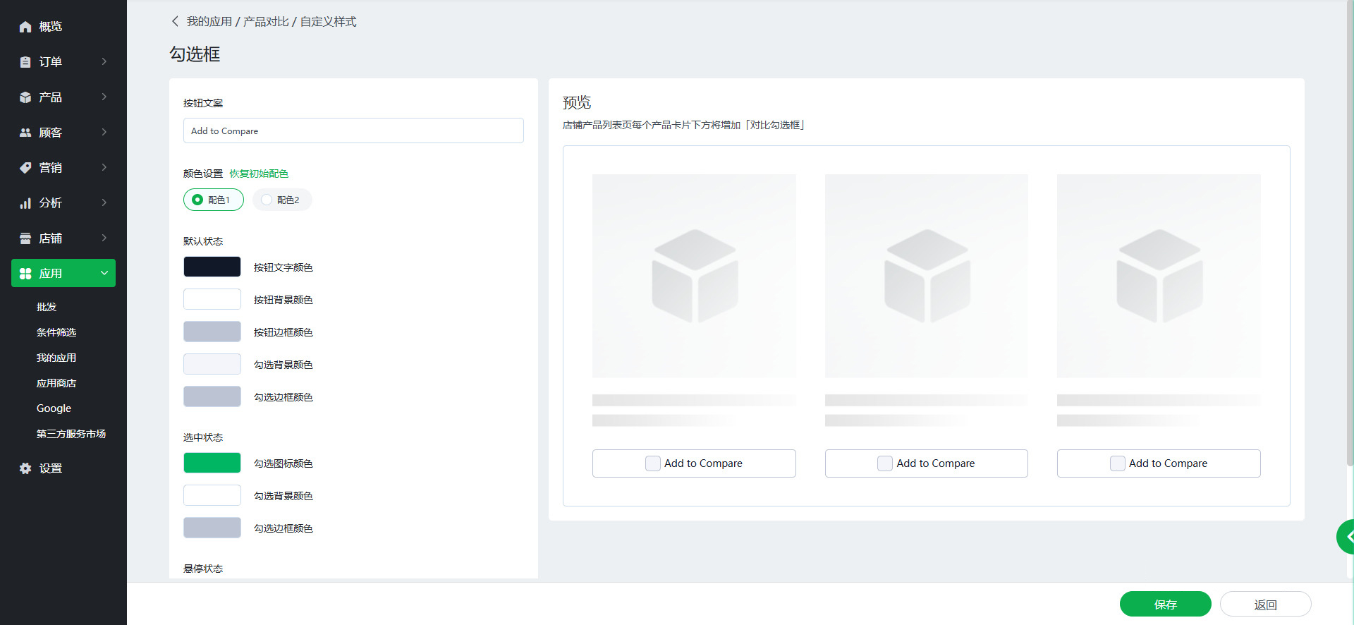Open the green 勾选图标颜色 swatch
Viewport: 1354px width, 625px height.
(212, 463)
